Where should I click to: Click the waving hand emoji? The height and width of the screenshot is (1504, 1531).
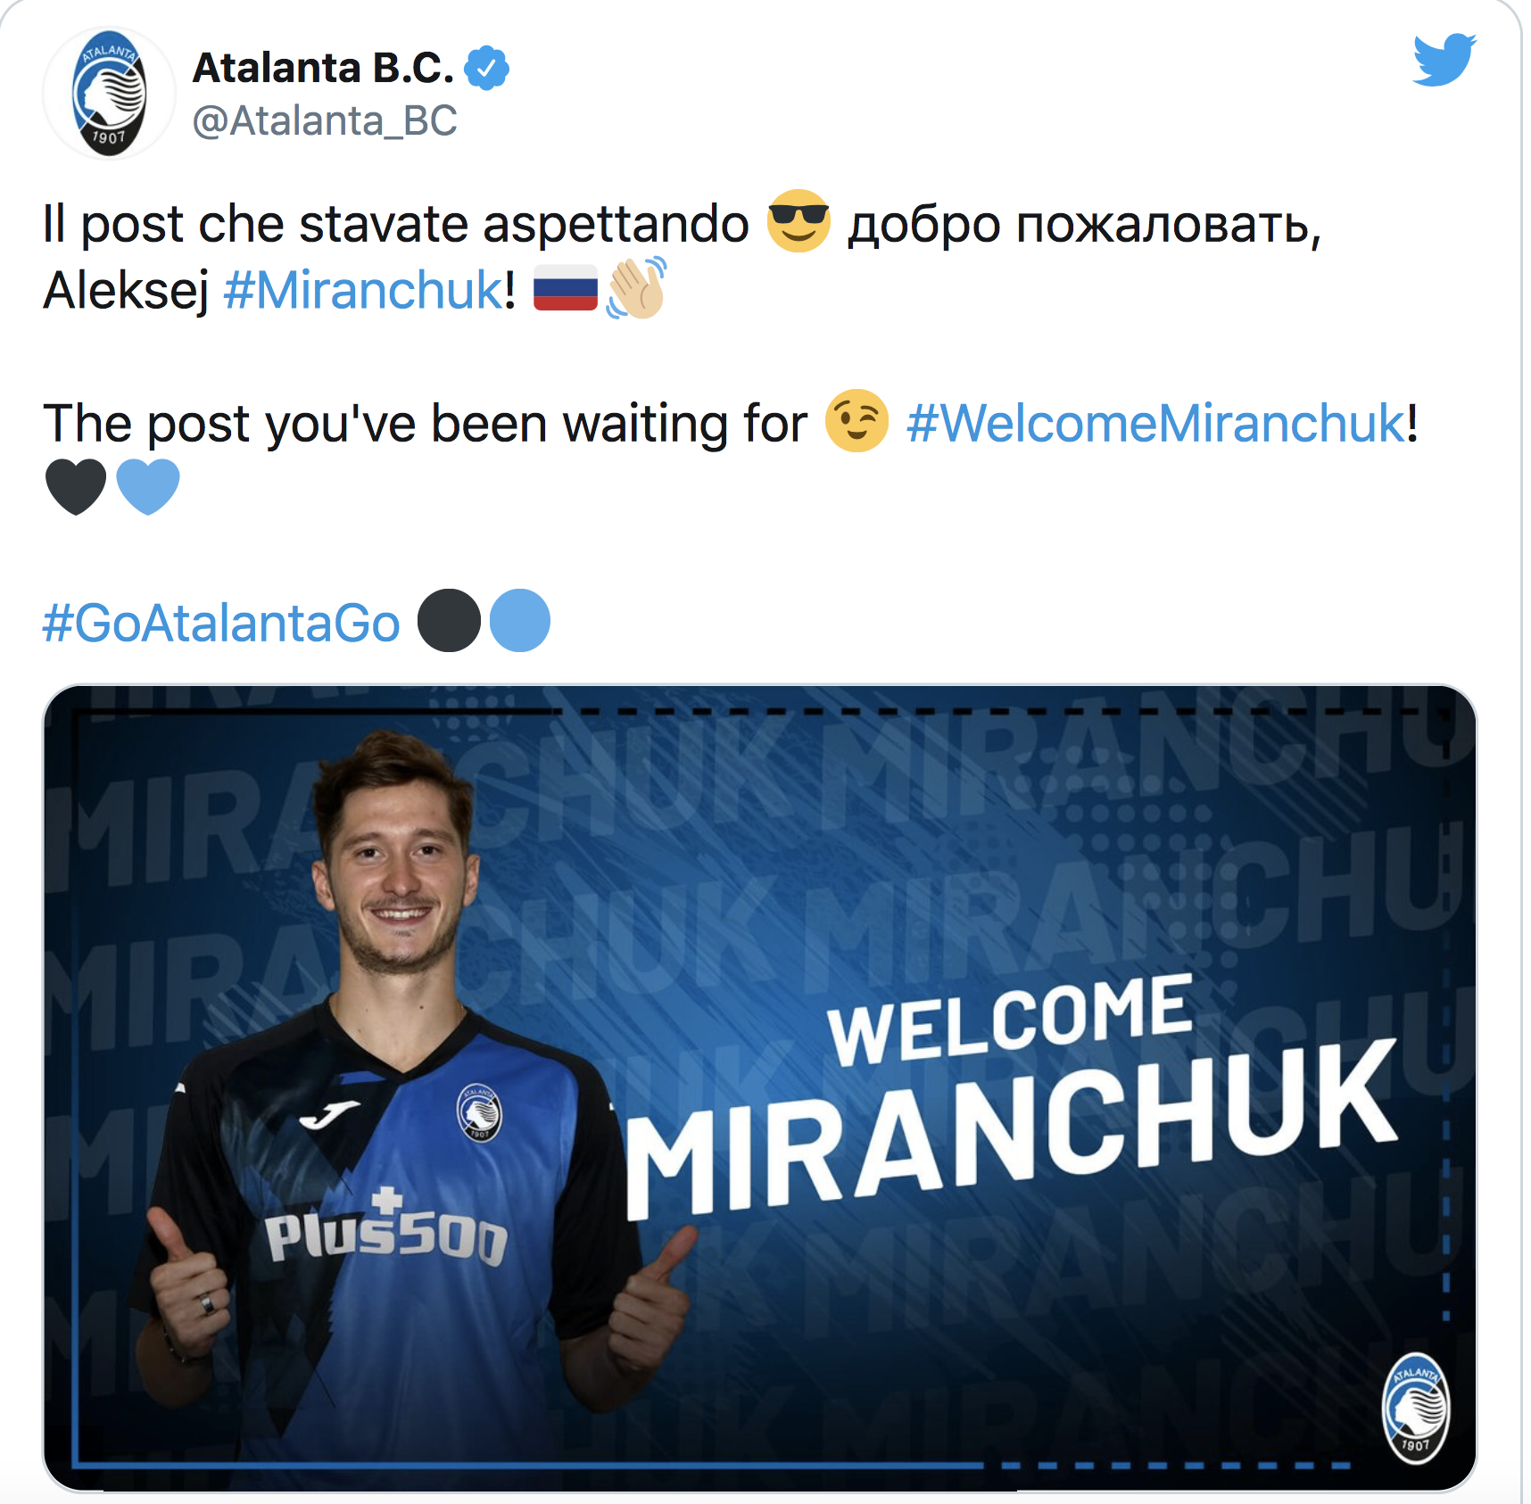(637, 287)
